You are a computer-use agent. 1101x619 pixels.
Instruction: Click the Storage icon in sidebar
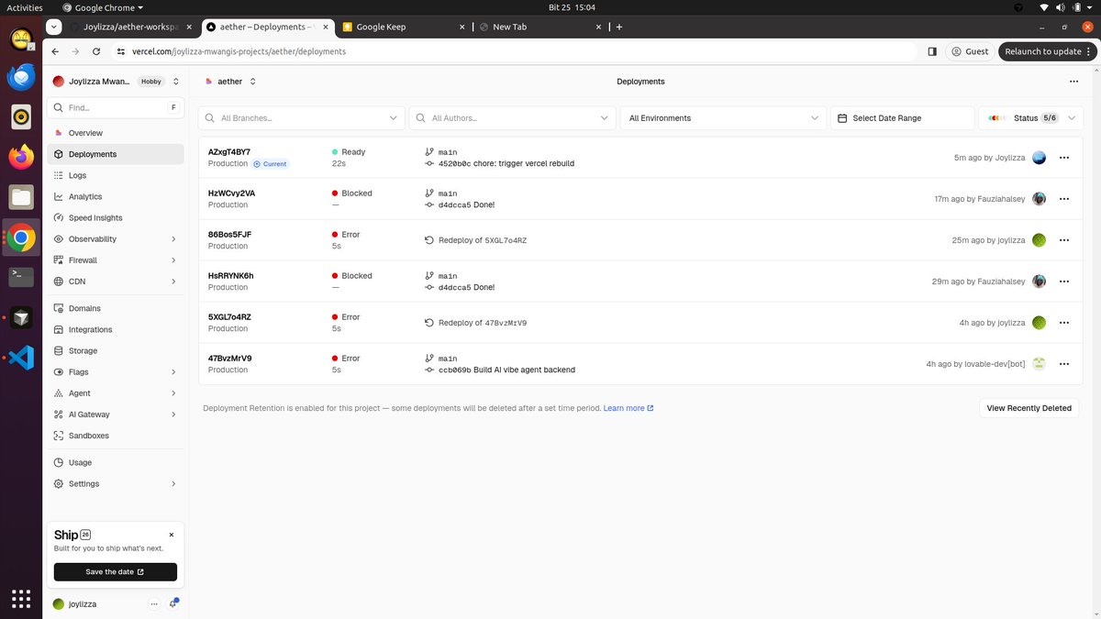(x=59, y=350)
